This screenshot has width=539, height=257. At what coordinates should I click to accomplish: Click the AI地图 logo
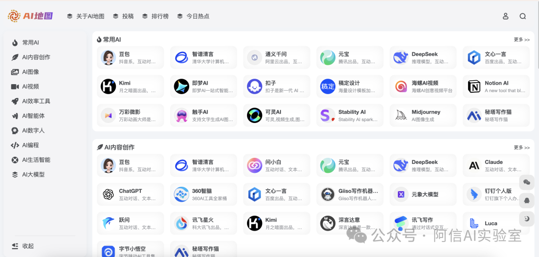30,16
